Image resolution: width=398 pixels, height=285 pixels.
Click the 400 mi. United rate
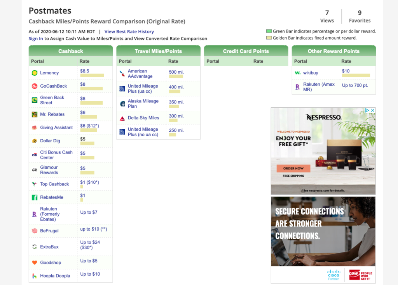tap(176, 87)
